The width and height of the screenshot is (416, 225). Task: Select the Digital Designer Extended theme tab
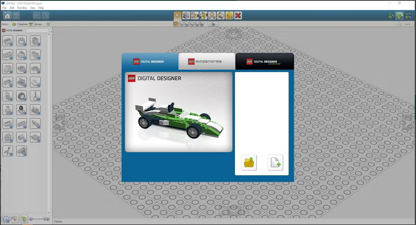coord(265,62)
